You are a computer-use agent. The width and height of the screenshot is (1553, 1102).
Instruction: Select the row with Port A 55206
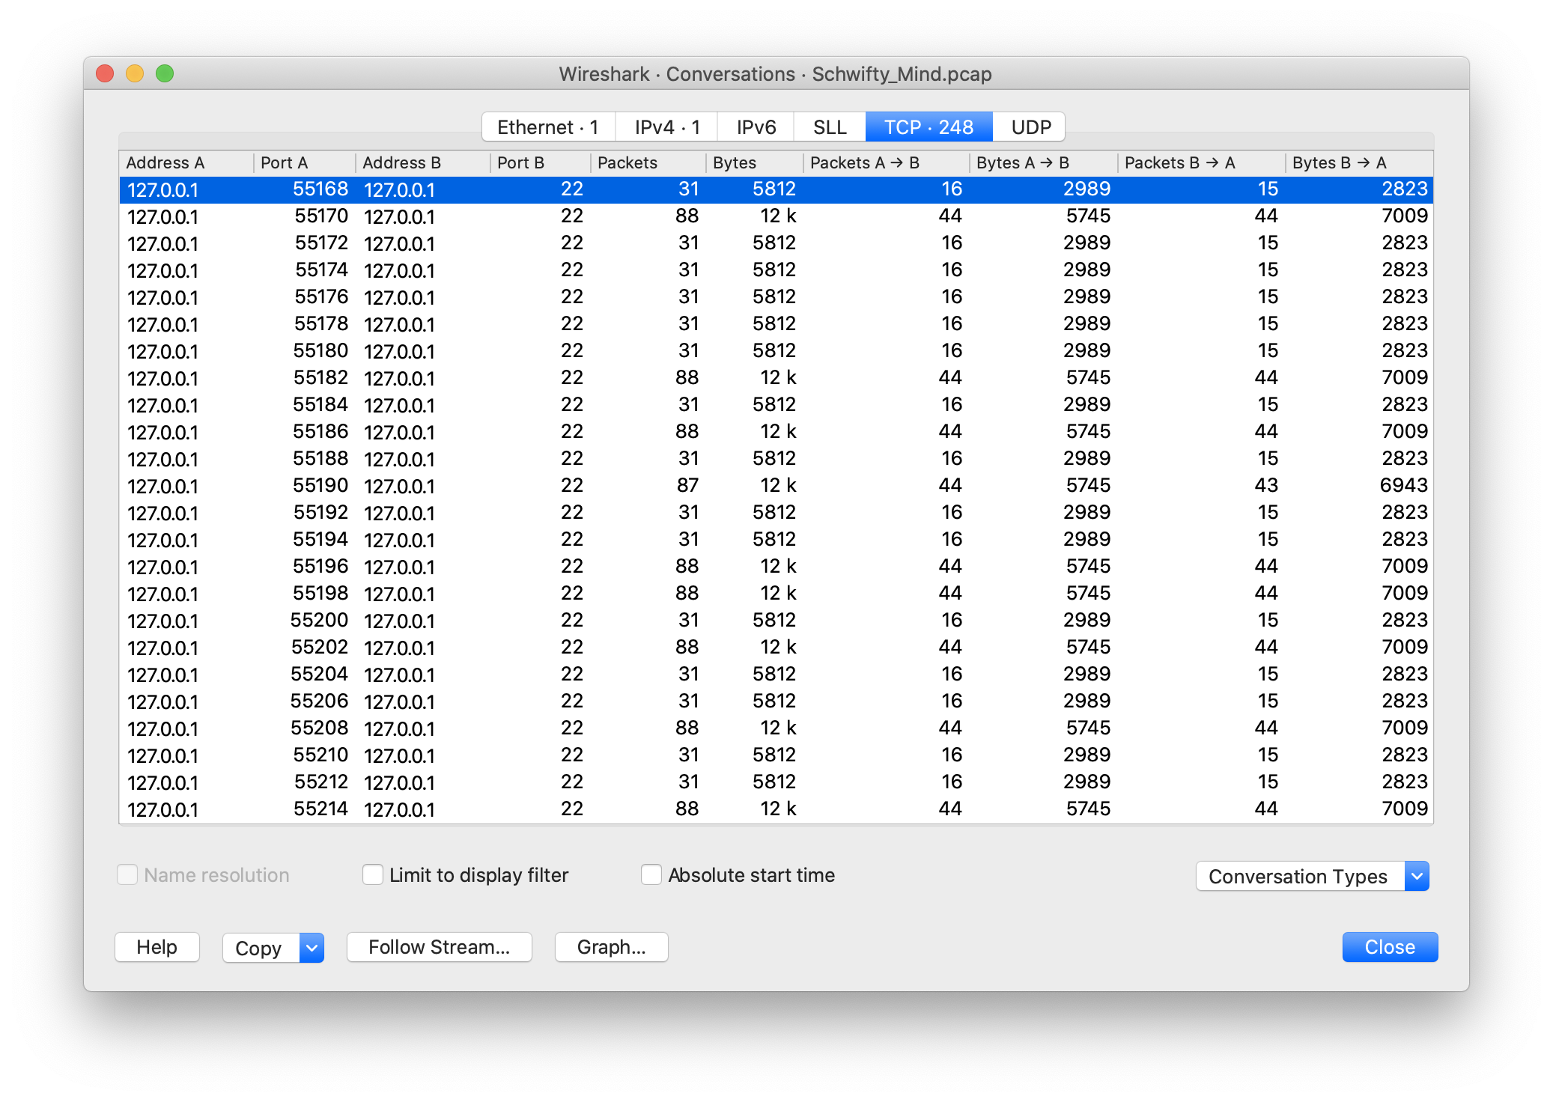tap(776, 701)
